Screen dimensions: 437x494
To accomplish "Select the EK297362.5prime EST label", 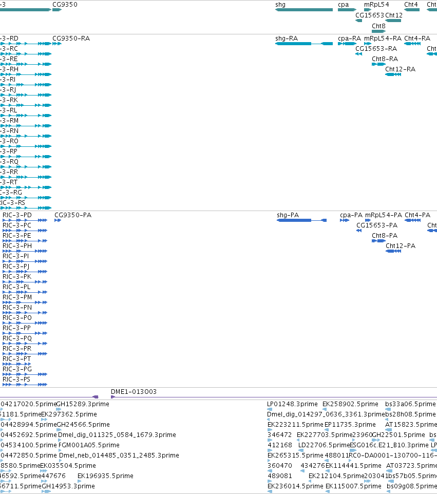I will [x=69, y=414].
